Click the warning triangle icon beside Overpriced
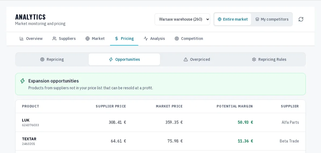 [x=186, y=59]
